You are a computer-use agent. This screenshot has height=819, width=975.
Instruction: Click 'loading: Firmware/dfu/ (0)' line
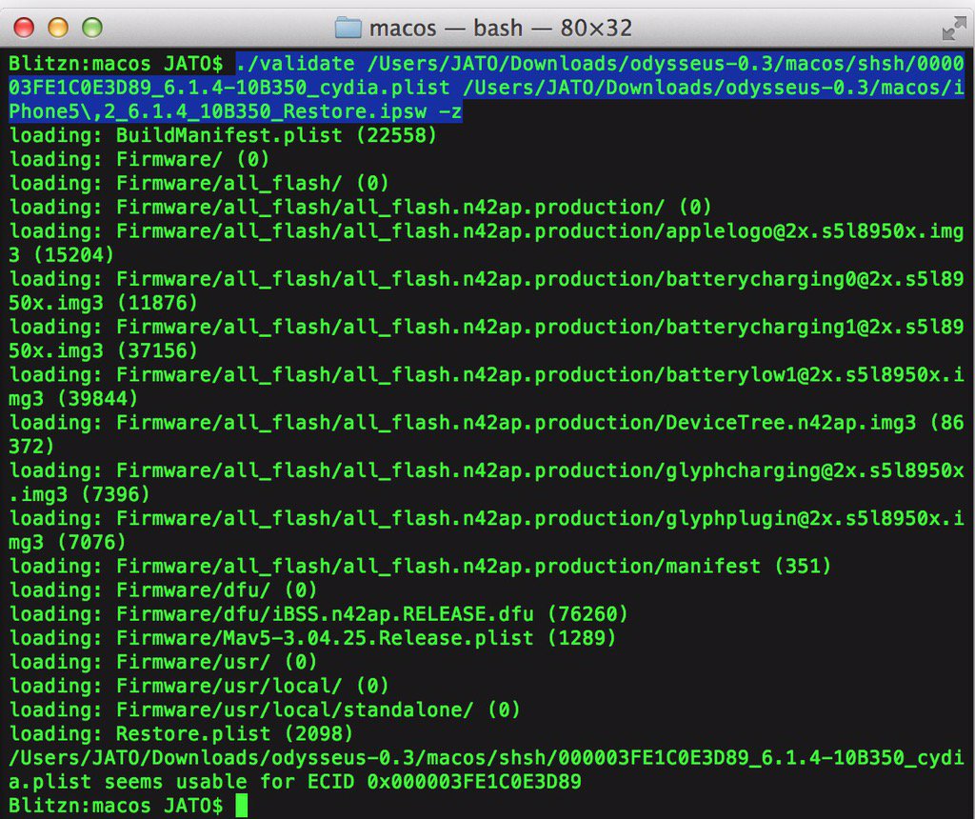163,590
